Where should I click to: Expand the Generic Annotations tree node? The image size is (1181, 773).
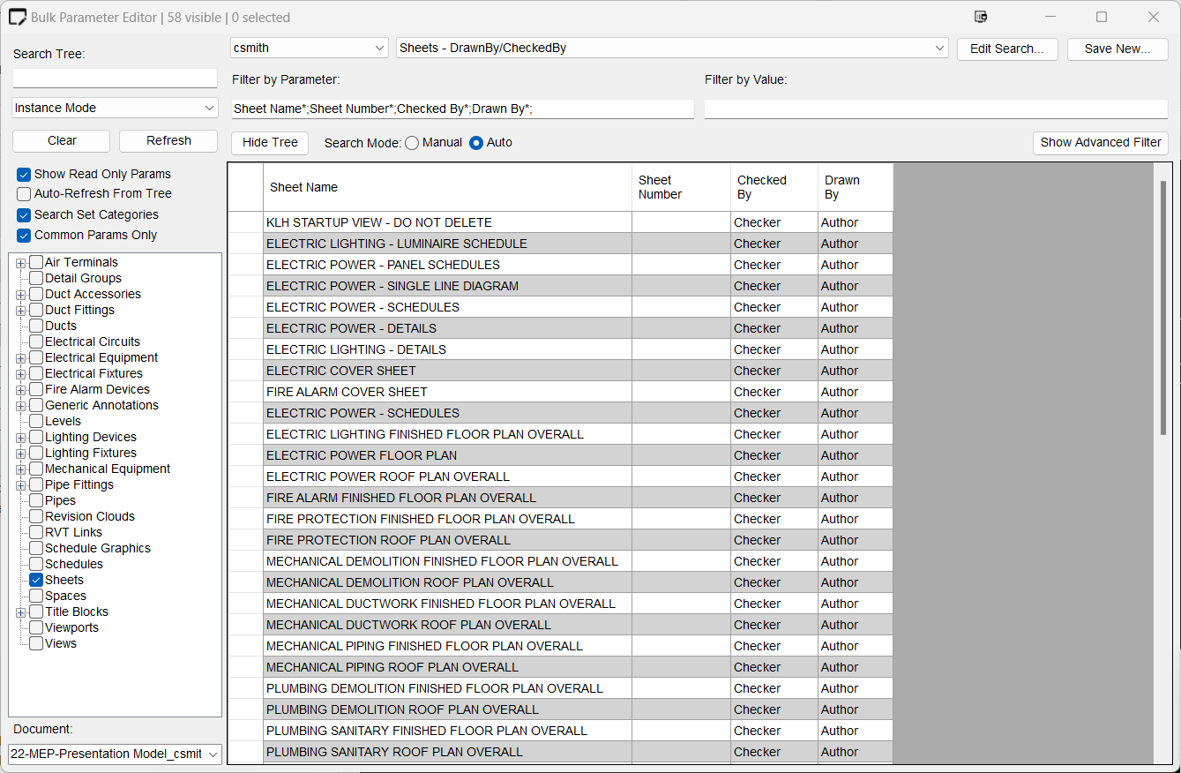point(20,406)
